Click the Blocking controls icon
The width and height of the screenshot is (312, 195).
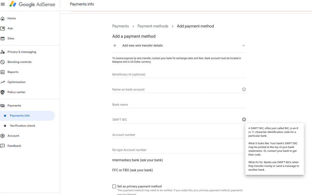[x=3, y=62]
